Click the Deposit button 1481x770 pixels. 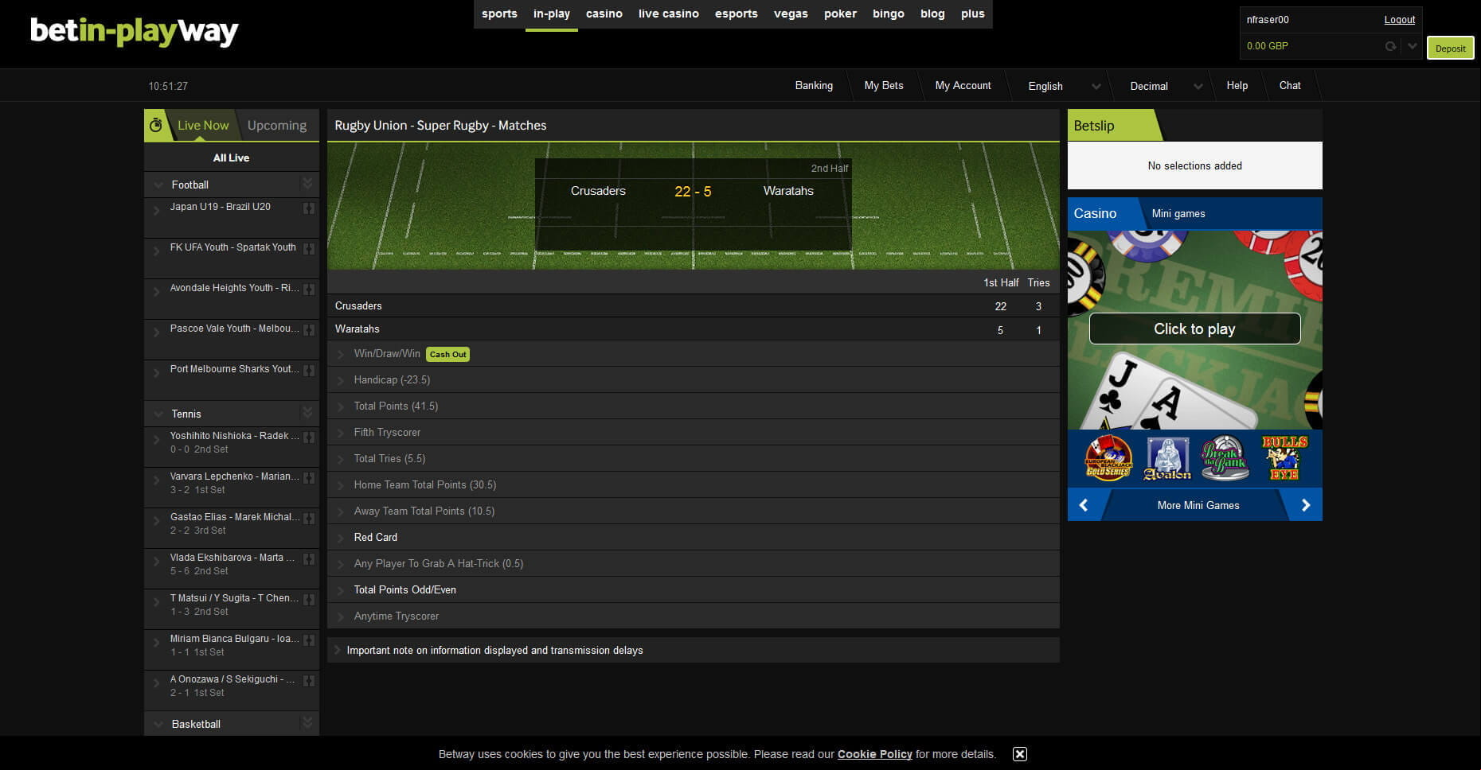coord(1450,49)
